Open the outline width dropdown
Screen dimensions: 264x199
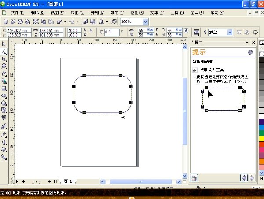[x=230, y=32]
